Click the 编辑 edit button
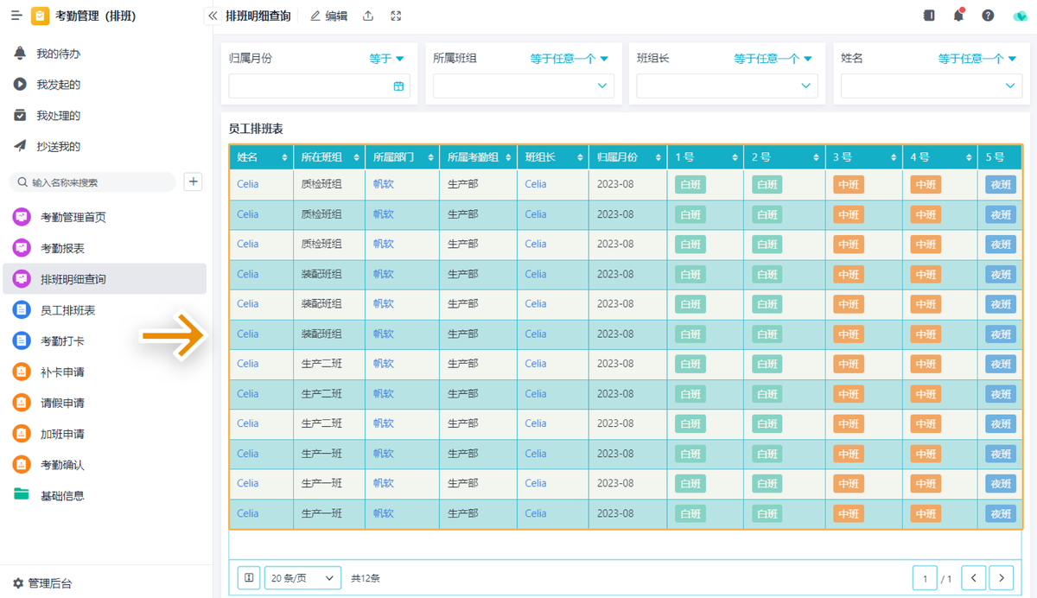 pyautogui.click(x=328, y=16)
